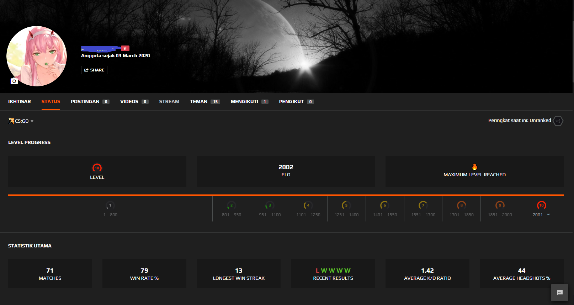Open the PENGIKUT followers tab
574x305 pixels.
tap(291, 102)
